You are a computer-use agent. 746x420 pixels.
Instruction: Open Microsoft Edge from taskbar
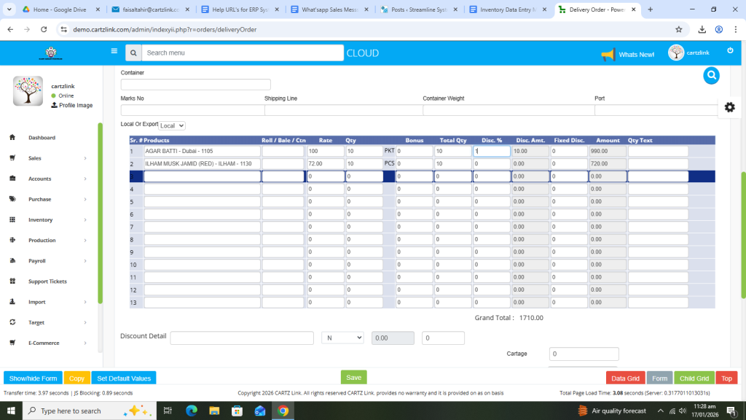(192, 411)
